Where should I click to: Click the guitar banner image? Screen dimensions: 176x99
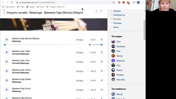54,24
